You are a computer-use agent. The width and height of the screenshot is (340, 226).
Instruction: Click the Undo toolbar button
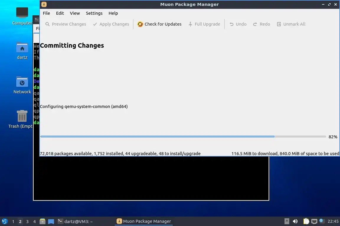[x=238, y=24]
